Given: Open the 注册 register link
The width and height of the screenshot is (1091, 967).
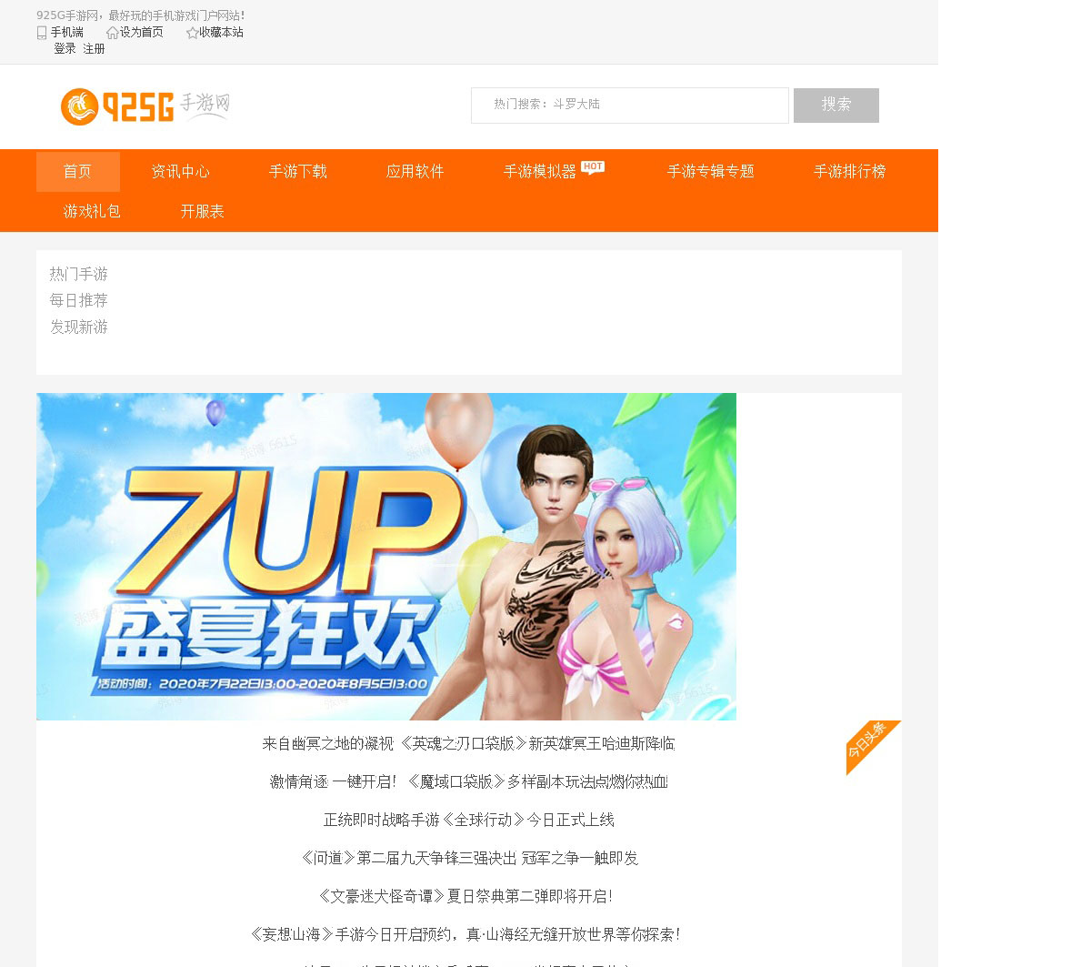Looking at the screenshot, I should pyautogui.click(x=94, y=49).
